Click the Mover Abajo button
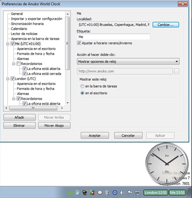 (54, 126)
